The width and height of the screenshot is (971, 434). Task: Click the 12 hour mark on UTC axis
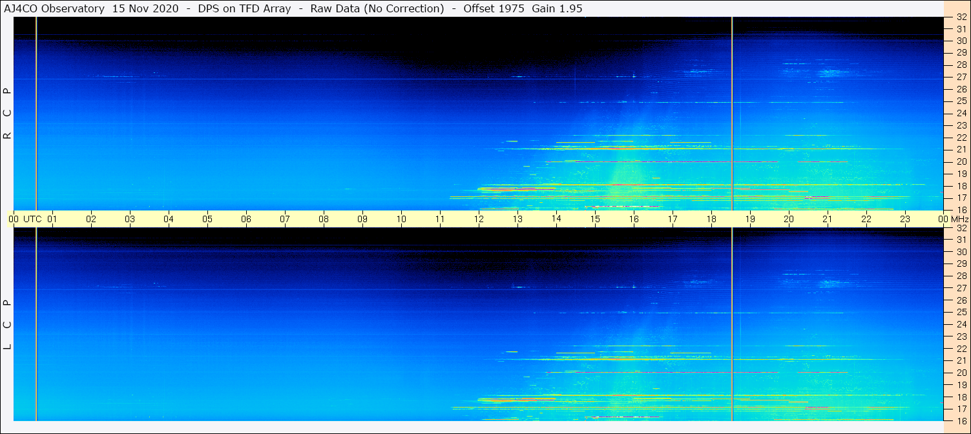(479, 219)
